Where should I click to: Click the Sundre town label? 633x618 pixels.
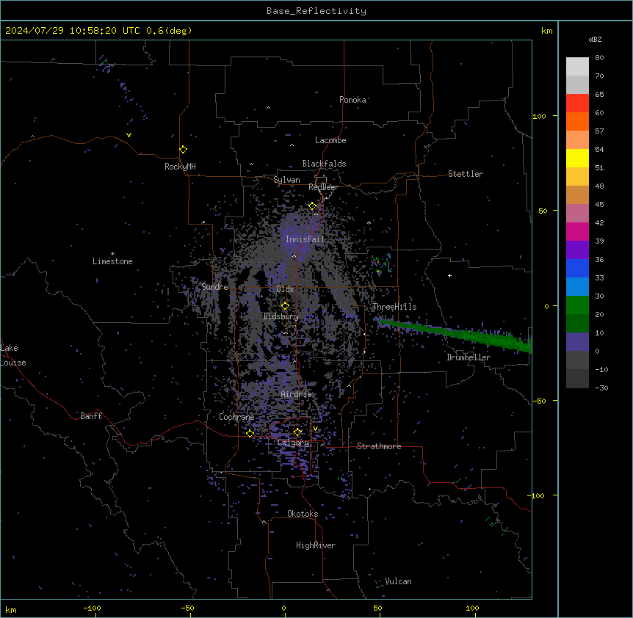pyautogui.click(x=214, y=287)
